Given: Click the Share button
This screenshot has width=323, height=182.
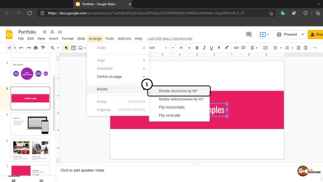Looking at the screenshot, I should pyautogui.click(x=316, y=34).
